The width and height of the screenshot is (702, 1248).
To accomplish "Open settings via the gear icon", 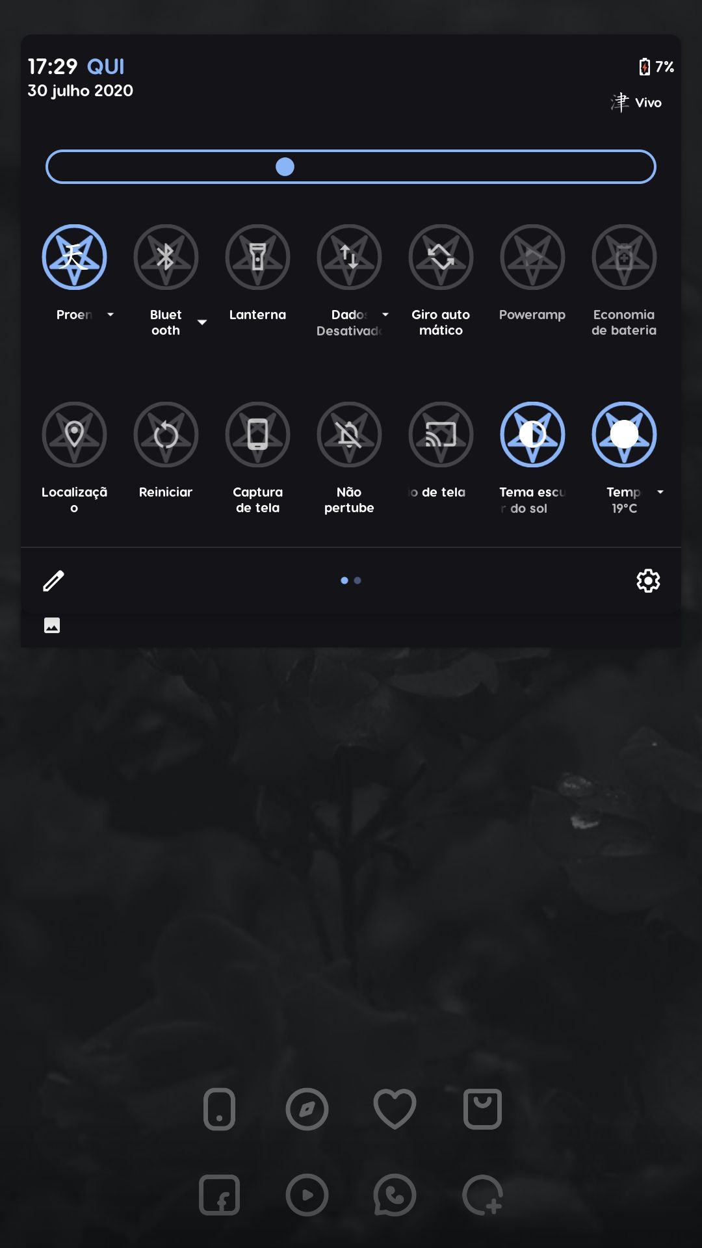I will point(648,580).
